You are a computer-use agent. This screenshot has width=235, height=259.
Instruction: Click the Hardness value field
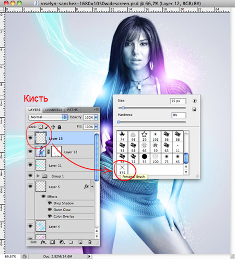(x=179, y=115)
